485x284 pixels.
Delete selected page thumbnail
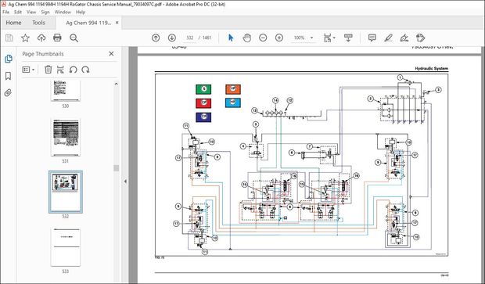point(48,70)
